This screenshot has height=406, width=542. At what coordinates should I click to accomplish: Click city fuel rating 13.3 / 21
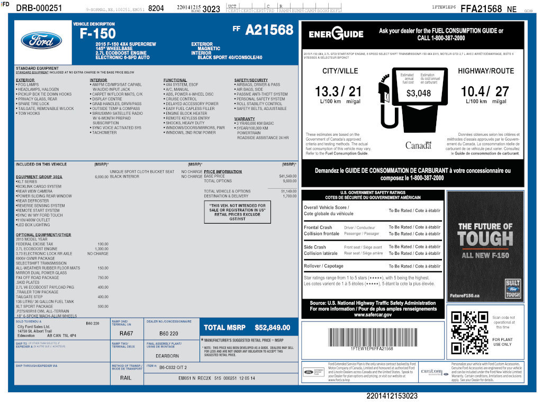tap(338, 91)
